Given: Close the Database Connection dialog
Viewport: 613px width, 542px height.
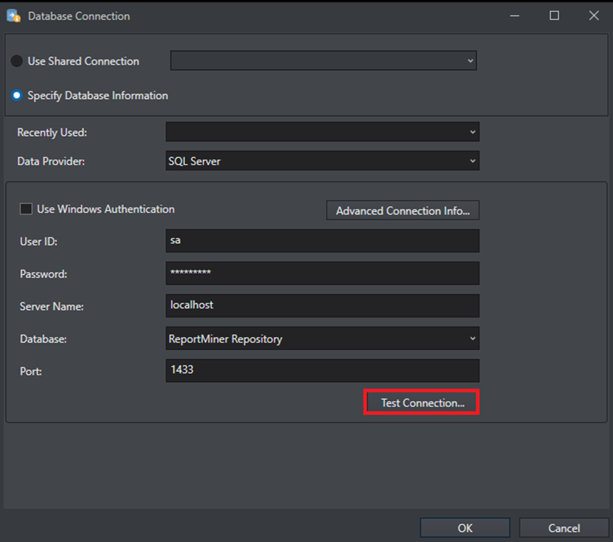Looking at the screenshot, I should [x=593, y=16].
